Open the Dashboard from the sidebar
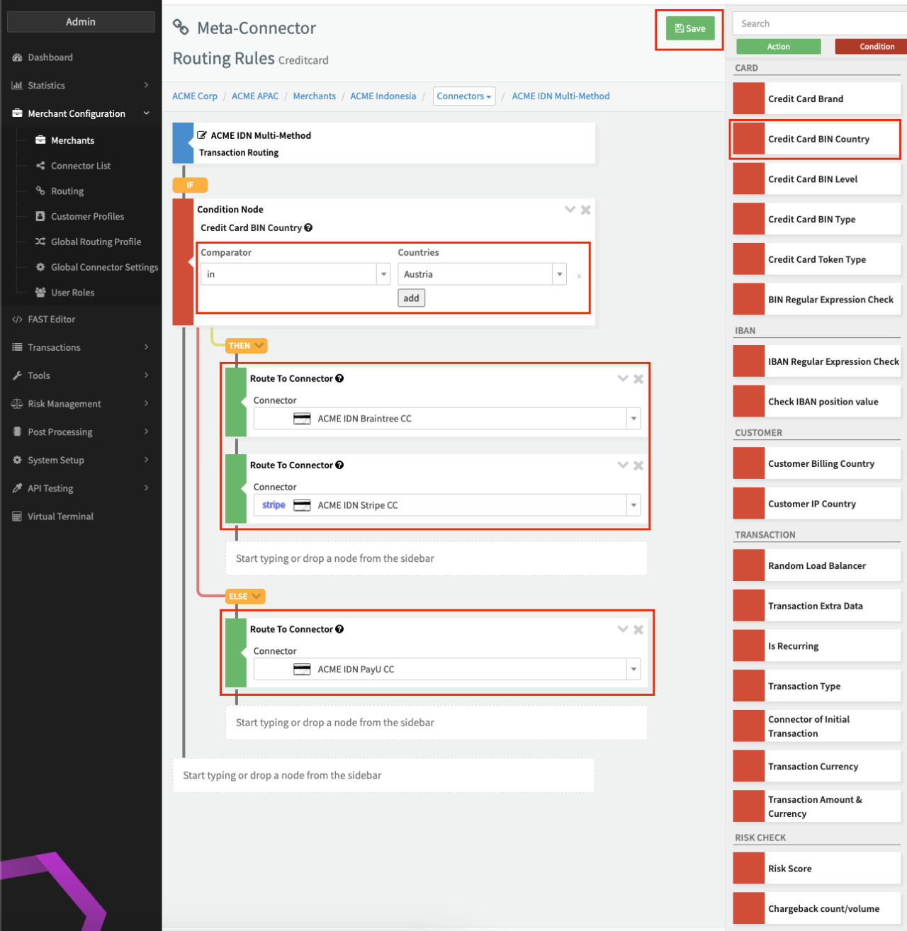This screenshot has width=907, height=931. [x=50, y=57]
